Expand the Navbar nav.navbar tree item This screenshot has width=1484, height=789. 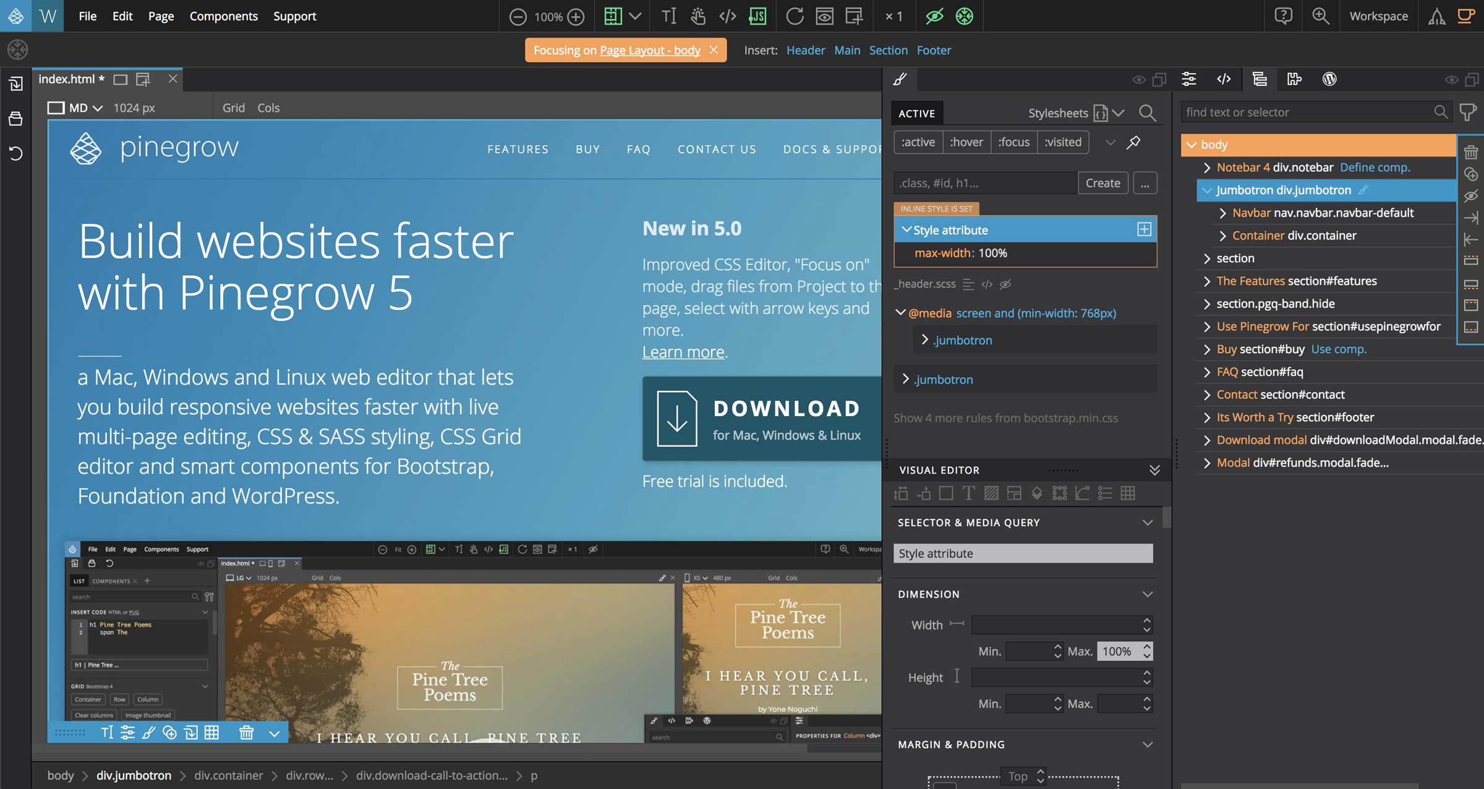[1222, 213]
